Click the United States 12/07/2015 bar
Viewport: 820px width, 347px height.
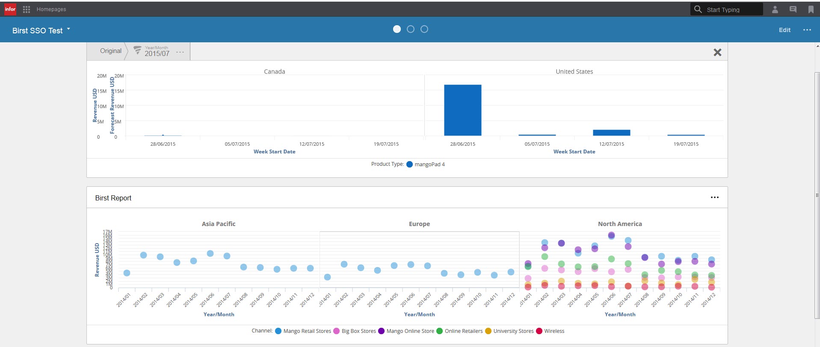pos(612,133)
